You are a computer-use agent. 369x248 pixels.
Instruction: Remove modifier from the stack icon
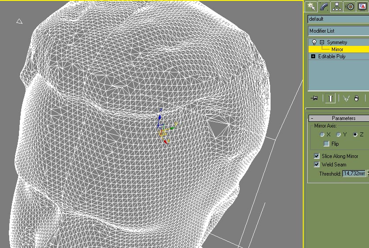(356, 98)
